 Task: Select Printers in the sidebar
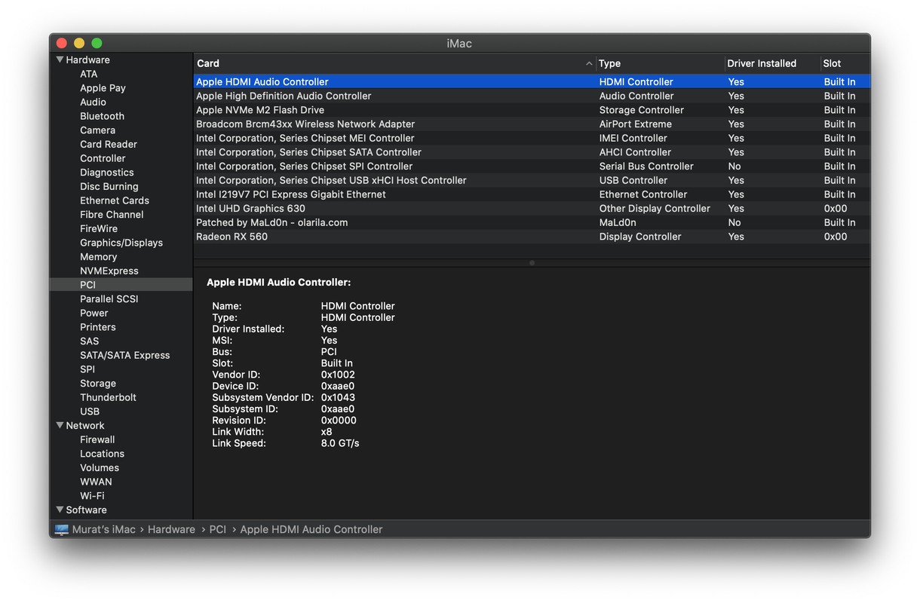[98, 327]
